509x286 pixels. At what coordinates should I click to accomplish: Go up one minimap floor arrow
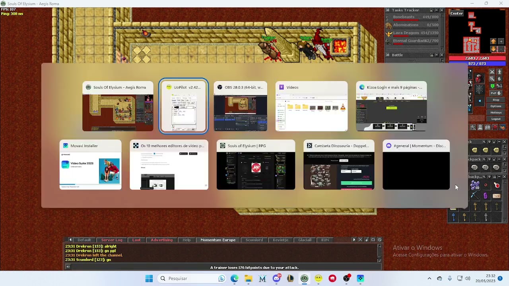point(493,41)
